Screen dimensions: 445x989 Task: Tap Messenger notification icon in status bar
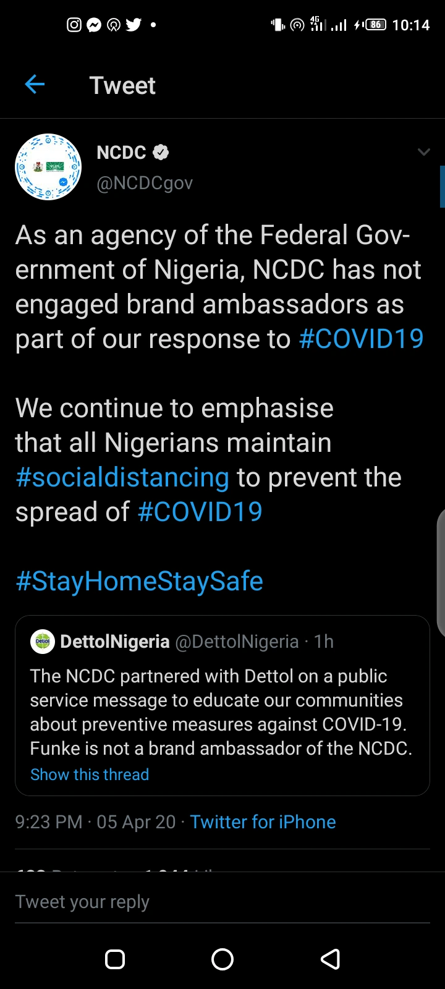[94, 25]
